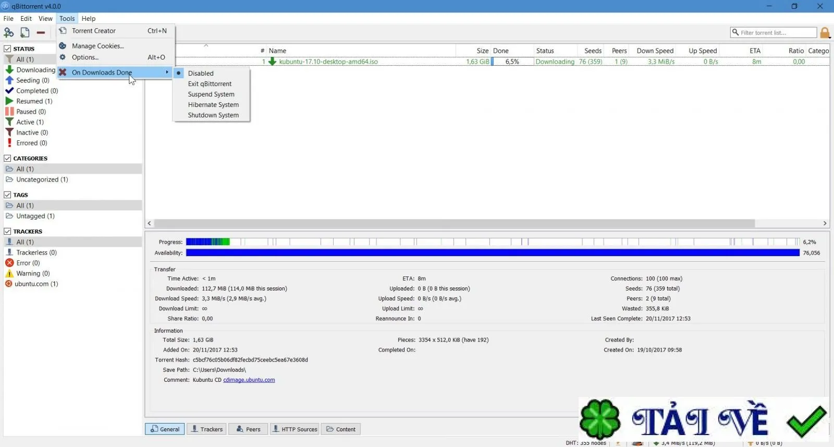The image size is (834, 447).
Task: Switch to the Peers tab
Action: click(x=248, y=429)
